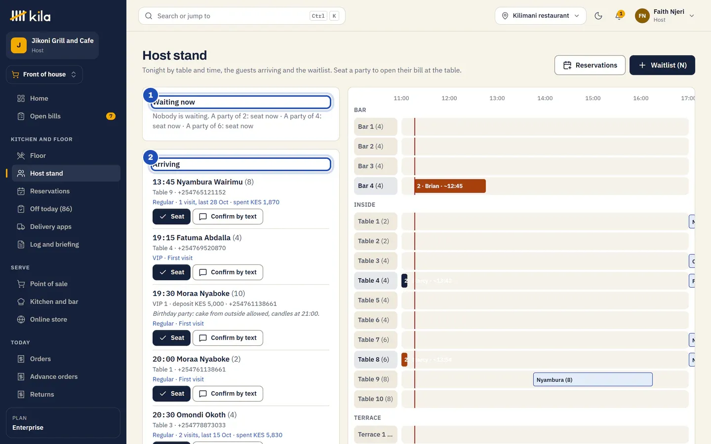
Task: Open Faith Njeri user menu
Action: [x=665, y=16]
